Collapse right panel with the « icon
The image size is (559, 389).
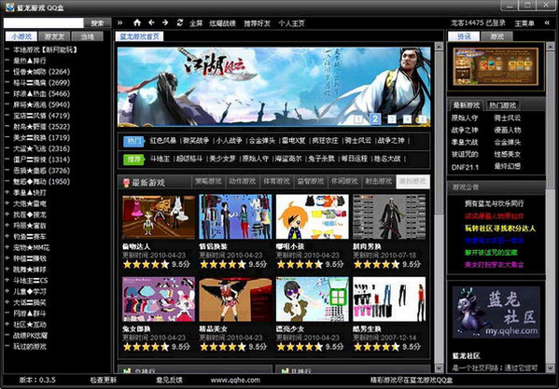[x=547, y=22]
